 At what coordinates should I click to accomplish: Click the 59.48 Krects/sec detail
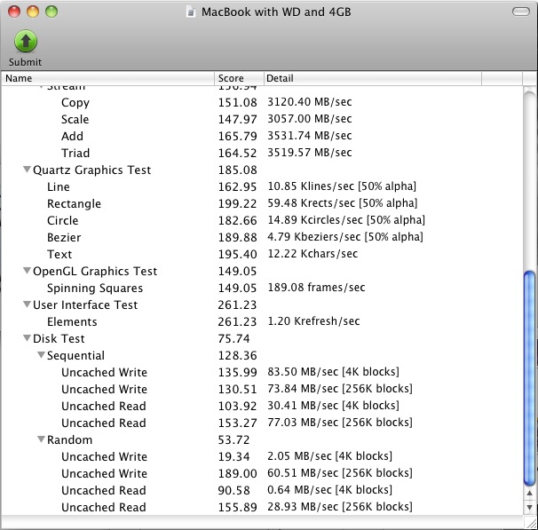pos(343,203)
